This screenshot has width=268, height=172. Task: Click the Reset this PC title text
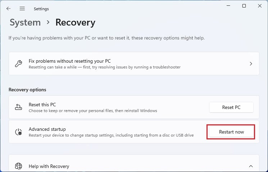[42, 105]
